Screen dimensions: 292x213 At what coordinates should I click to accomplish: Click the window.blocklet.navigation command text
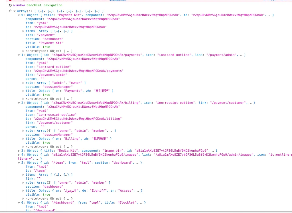point(38,5)
